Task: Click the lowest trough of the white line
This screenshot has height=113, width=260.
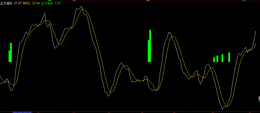Action: click(x=222, y=109)
